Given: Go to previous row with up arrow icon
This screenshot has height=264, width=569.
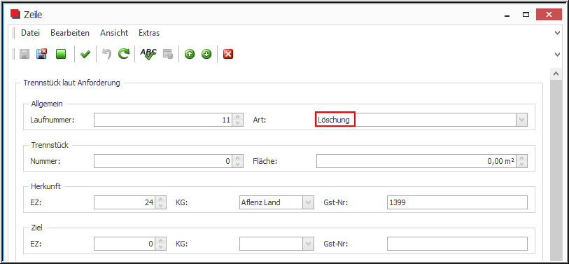Looking at the screenshot, I should [190, 55].
